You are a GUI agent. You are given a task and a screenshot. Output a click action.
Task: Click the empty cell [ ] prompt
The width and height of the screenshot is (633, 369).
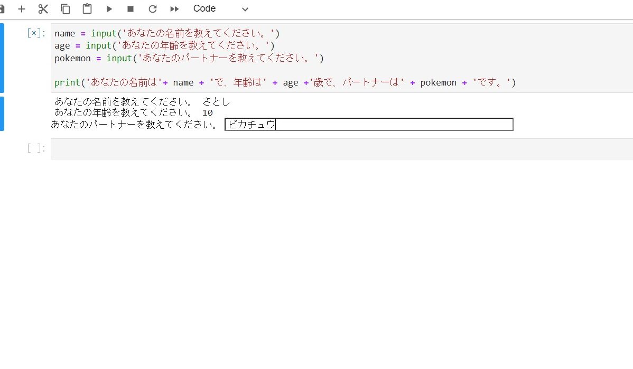coord(36,148)
